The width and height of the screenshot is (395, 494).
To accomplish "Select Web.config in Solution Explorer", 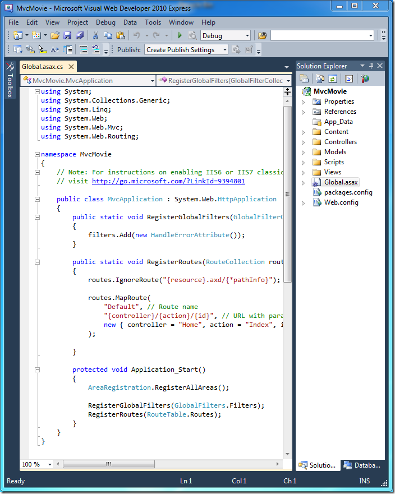I will (x=341, y=202).
